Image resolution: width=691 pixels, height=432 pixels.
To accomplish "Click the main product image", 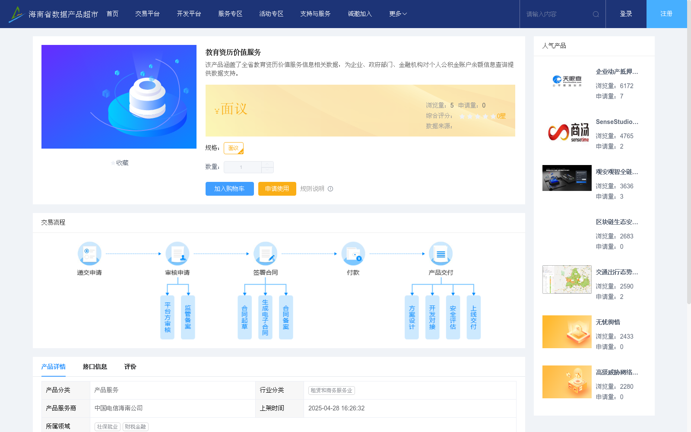I will coord(119,97).
